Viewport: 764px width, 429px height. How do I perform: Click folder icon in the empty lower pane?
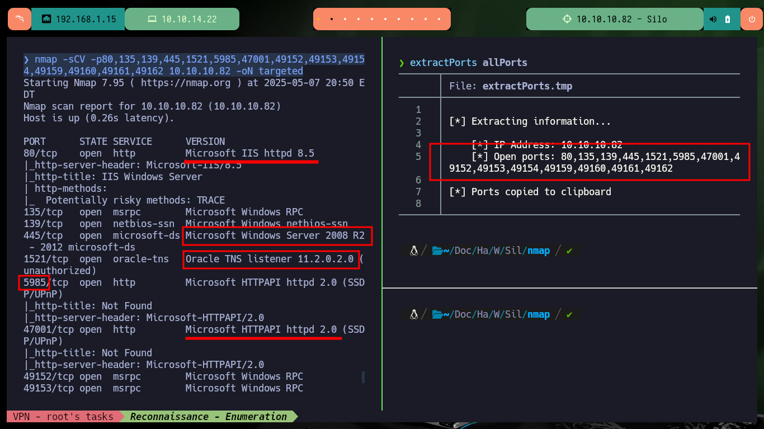(x=437, y=314)
